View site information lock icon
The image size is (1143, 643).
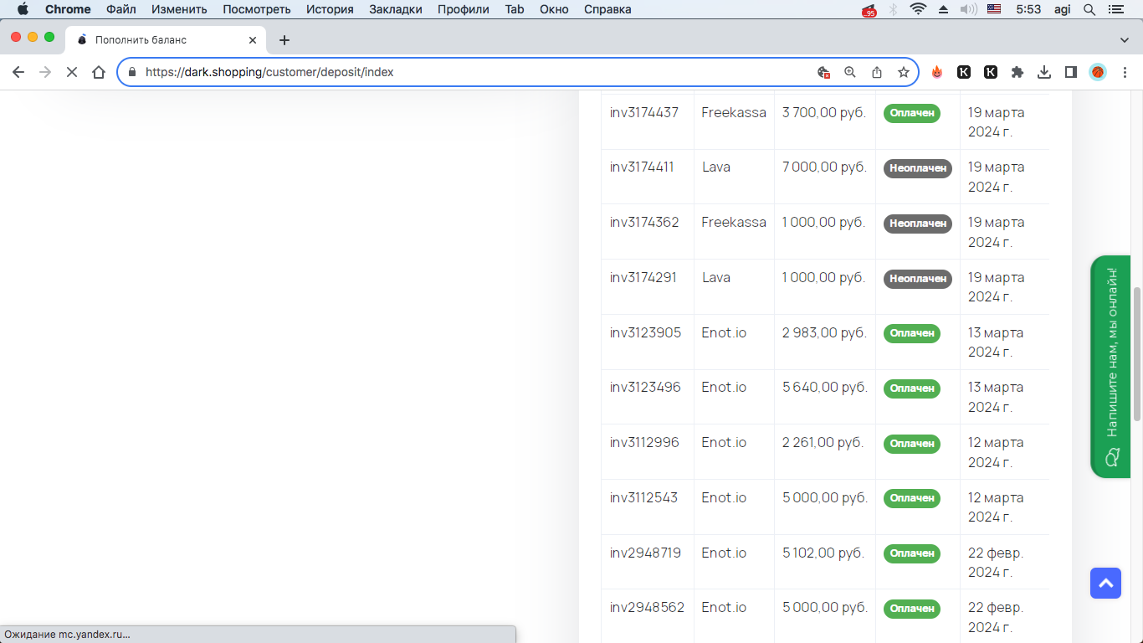[x=131, y=72]
